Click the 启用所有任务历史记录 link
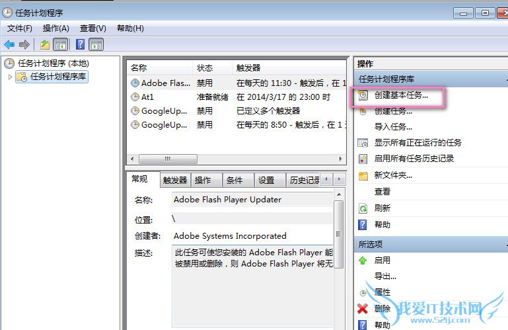The image size is (508, 330). tap(414, 159)
